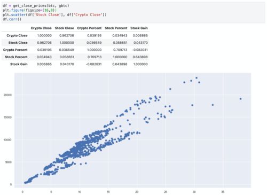Click the 35 x-axis tick label
Image resolution: width=267 pixels, height=195 pixels.
point(223,192)
